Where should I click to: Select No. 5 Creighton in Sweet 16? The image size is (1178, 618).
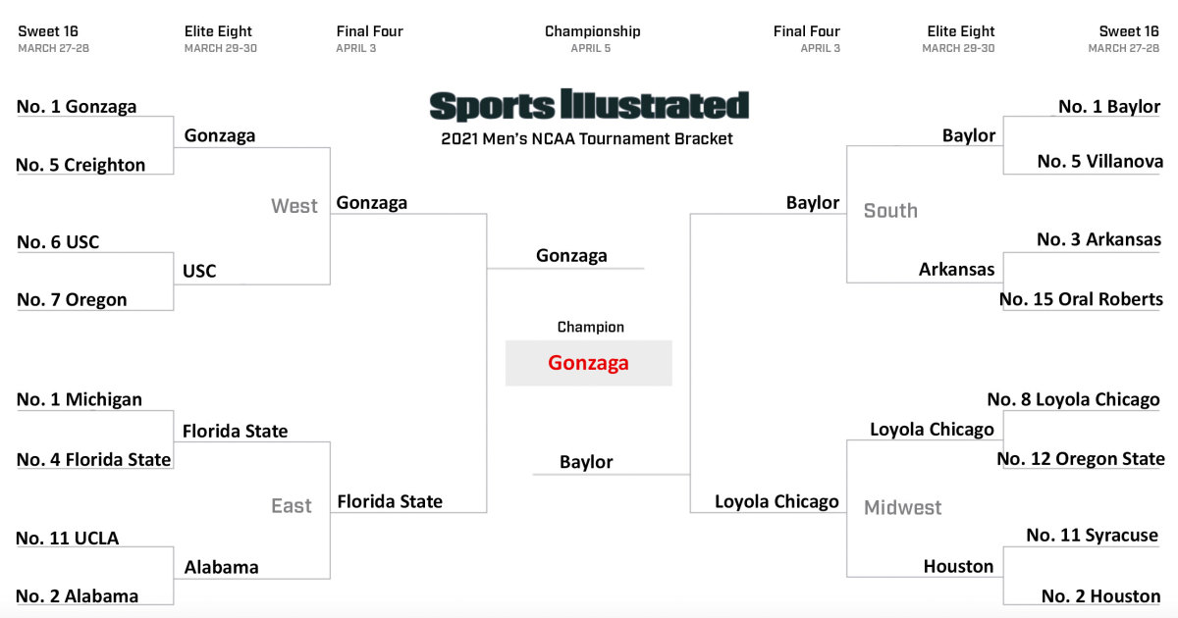(80, 165)
